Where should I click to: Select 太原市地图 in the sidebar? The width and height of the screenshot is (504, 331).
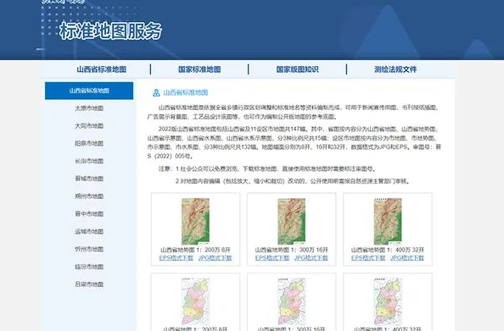pos(89,108)
